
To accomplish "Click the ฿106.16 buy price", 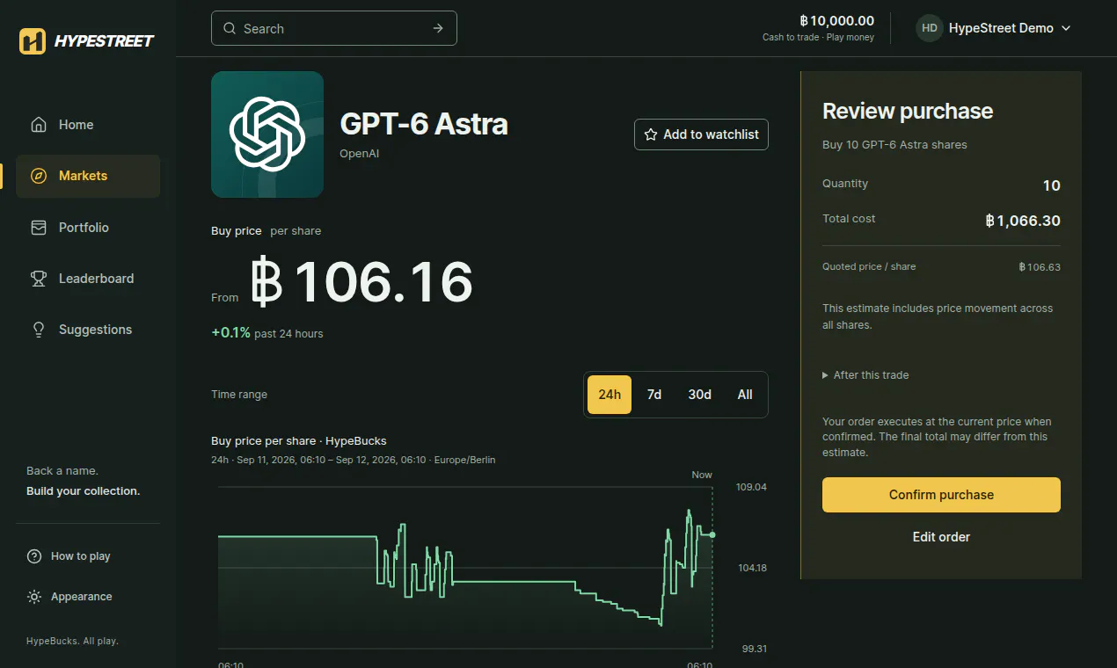I will coord(361,282).
